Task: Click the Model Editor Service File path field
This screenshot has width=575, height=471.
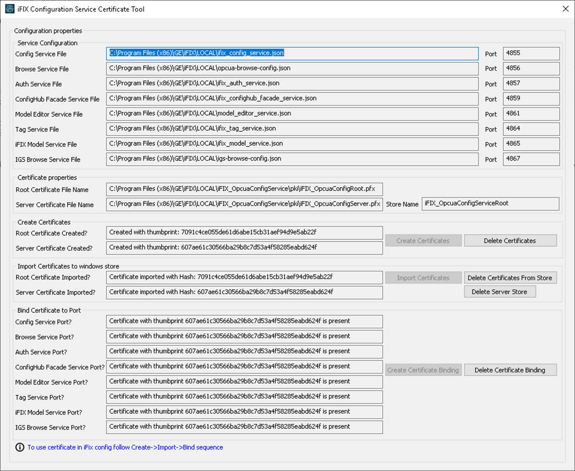Action: [x=292, y=114]
